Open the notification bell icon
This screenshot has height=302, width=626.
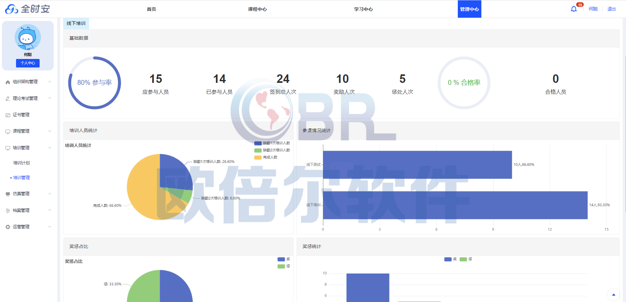coord(574,9)
